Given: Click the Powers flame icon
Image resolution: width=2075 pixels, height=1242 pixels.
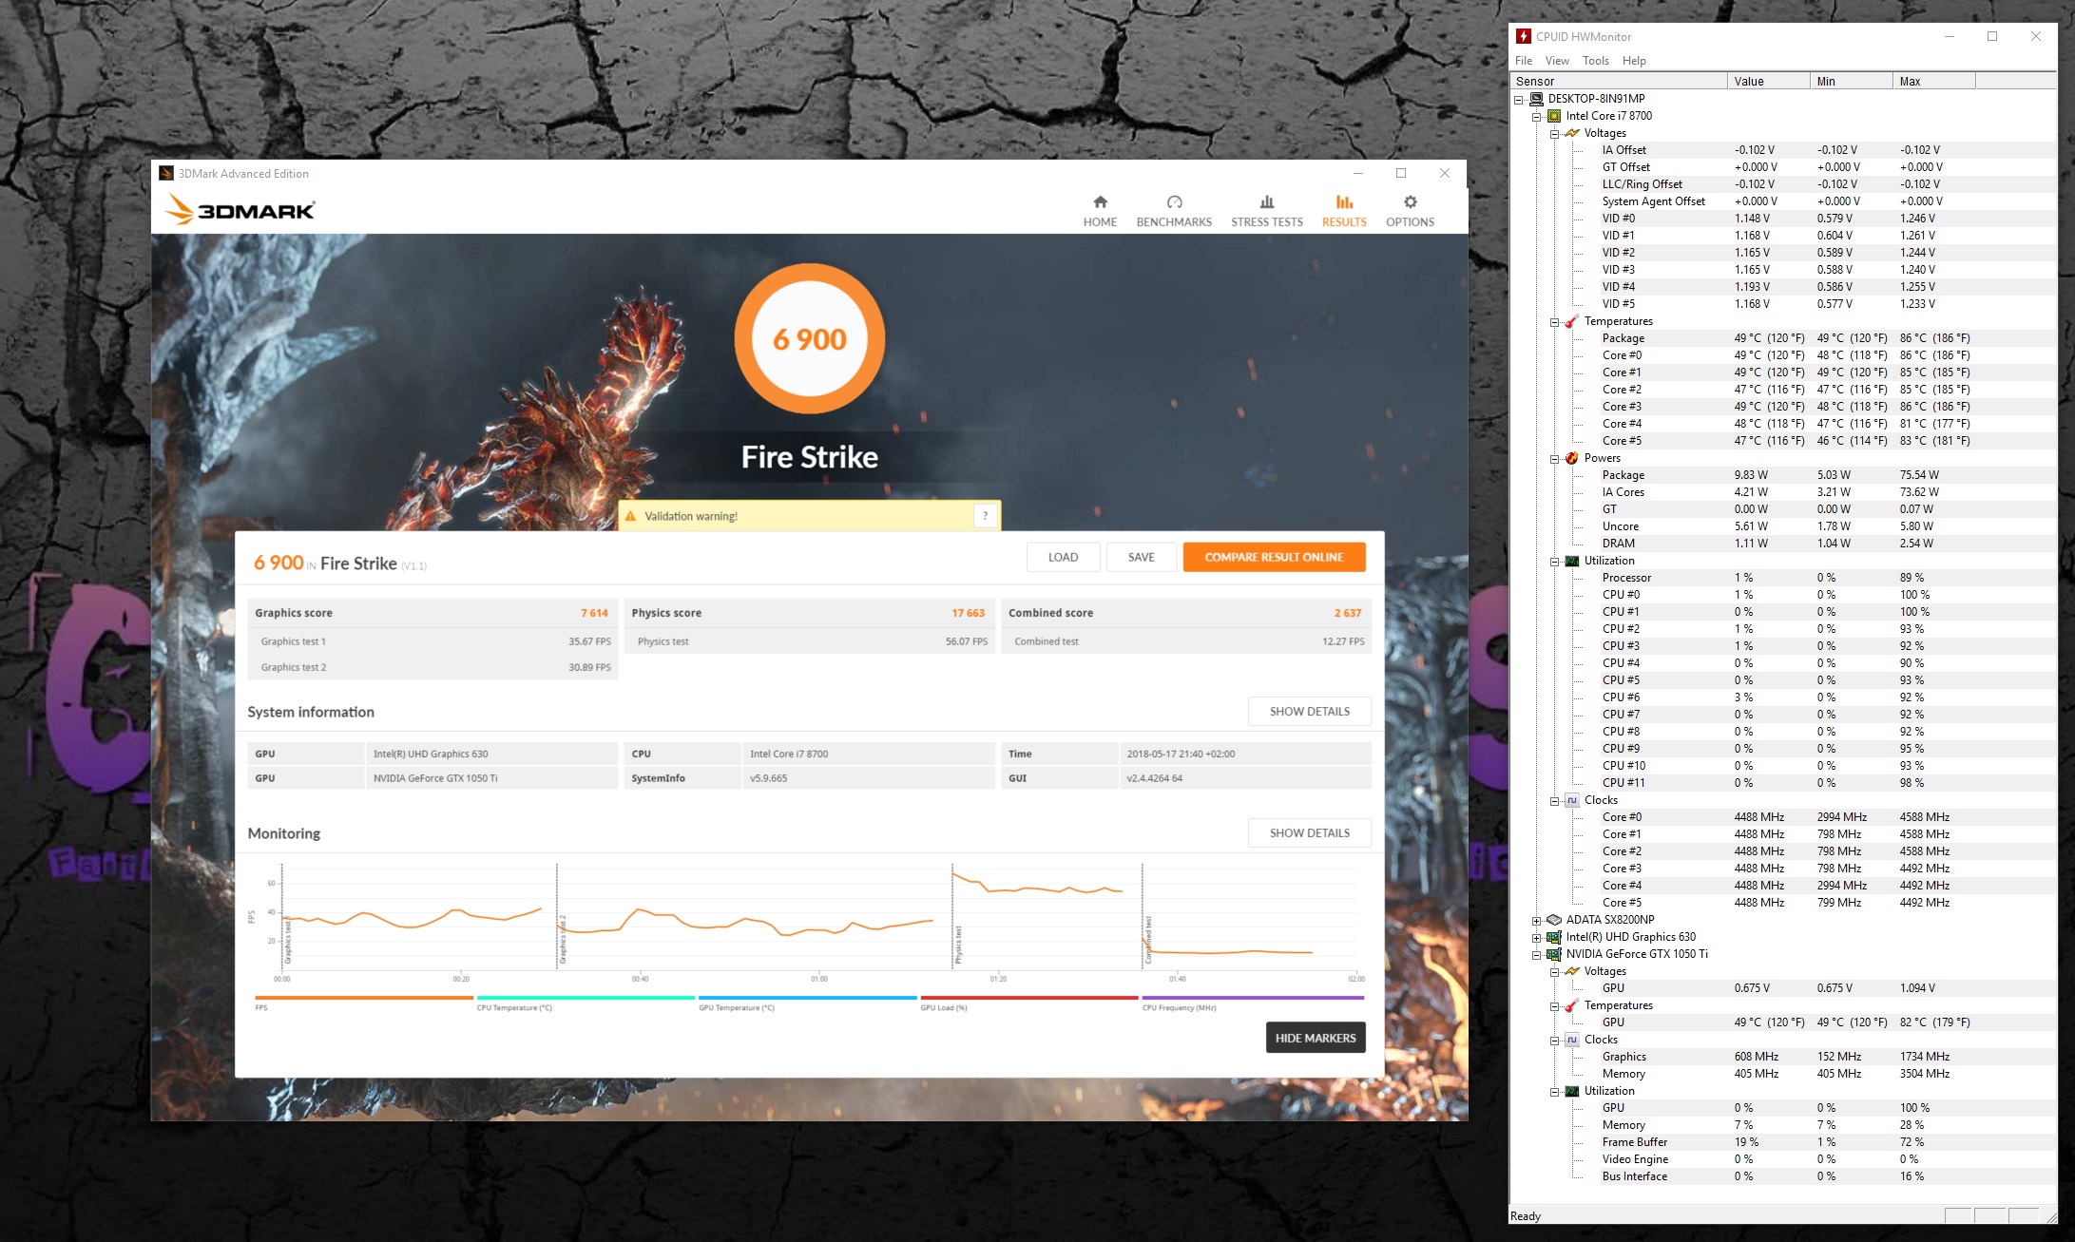Looking at the screenshot, I should (1572, 458).
